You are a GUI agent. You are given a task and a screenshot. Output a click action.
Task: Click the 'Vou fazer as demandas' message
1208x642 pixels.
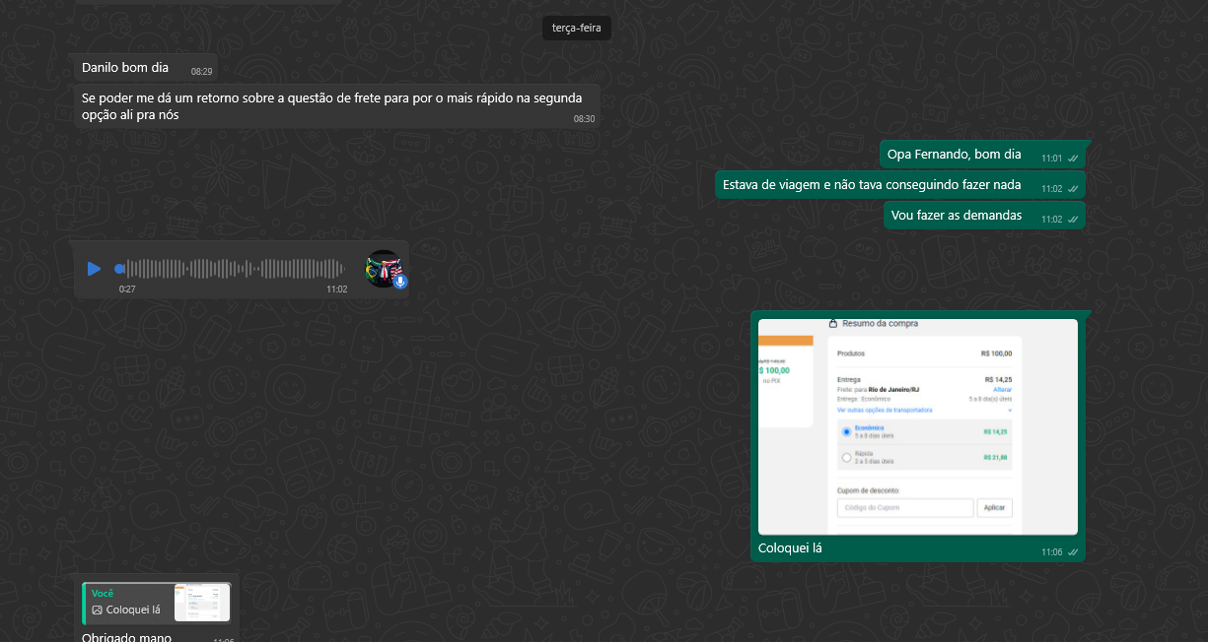point(984,216)
